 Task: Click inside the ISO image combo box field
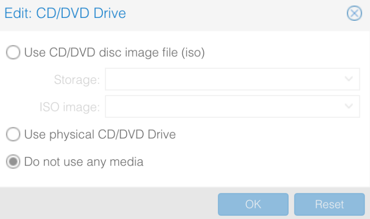tap(222, 107)
